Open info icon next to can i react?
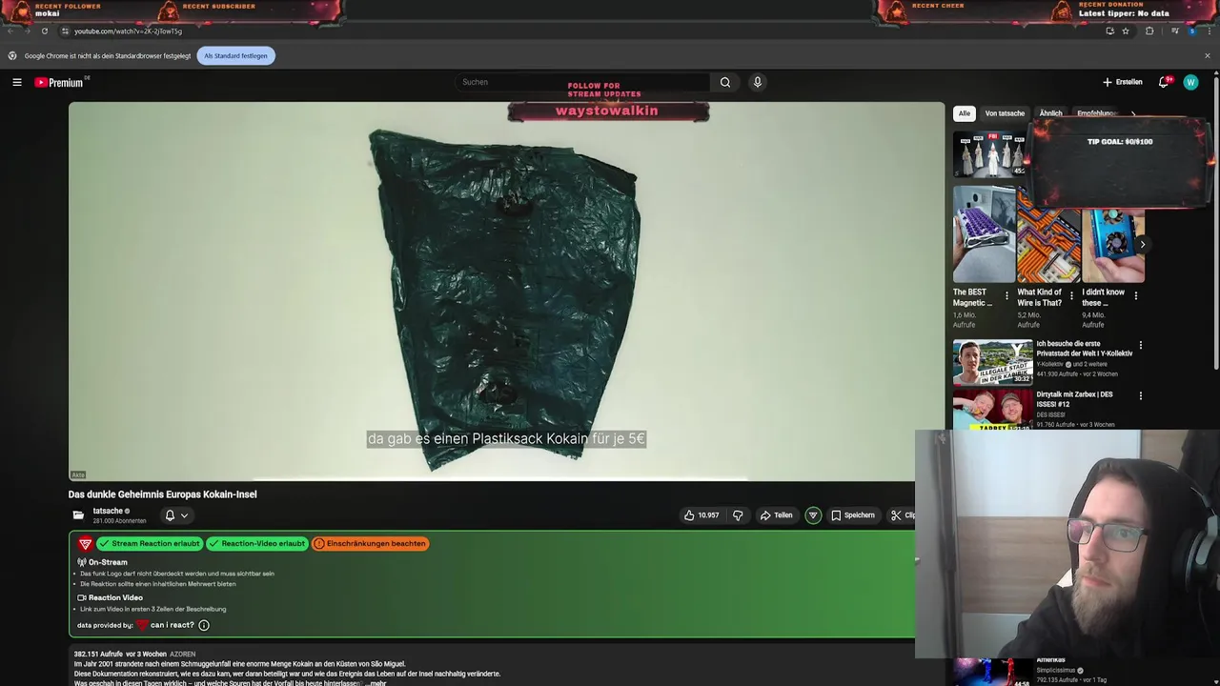 coord(203,625)
